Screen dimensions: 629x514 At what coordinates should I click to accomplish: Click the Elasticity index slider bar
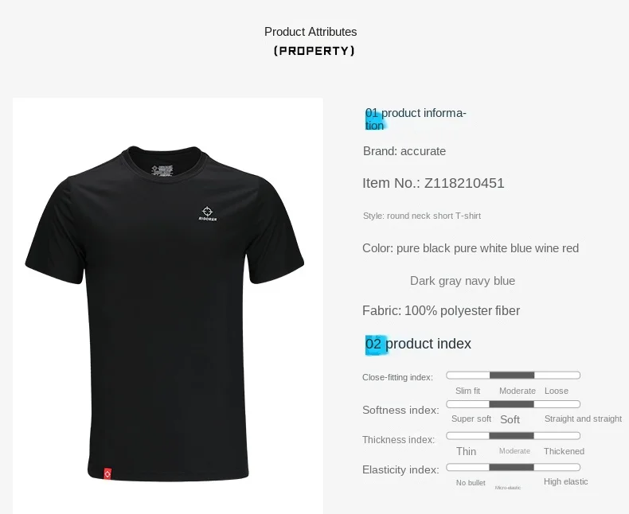pos(513,467)
